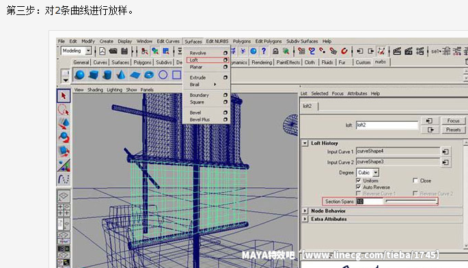
Task: Enable the Close checkbox
Action: [x=415, y=180]
